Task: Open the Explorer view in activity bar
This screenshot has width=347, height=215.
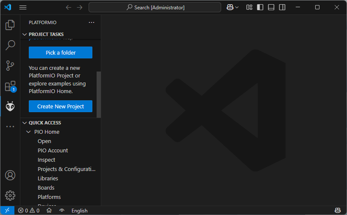Action: tap(10, 25)
